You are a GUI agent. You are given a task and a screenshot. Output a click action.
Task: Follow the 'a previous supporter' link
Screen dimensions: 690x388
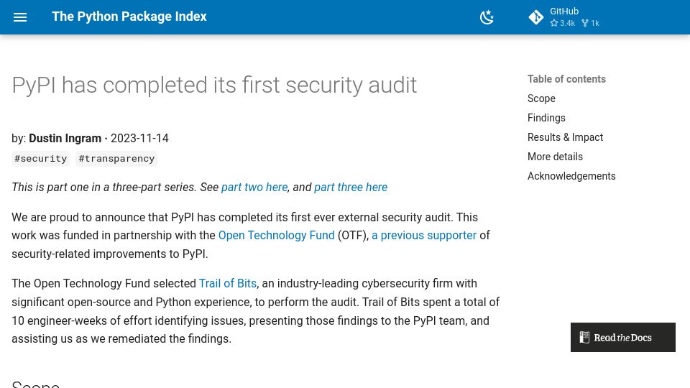424,236
